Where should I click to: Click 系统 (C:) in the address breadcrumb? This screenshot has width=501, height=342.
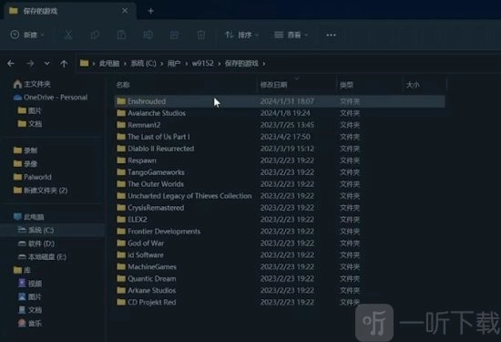coord(143,63)
